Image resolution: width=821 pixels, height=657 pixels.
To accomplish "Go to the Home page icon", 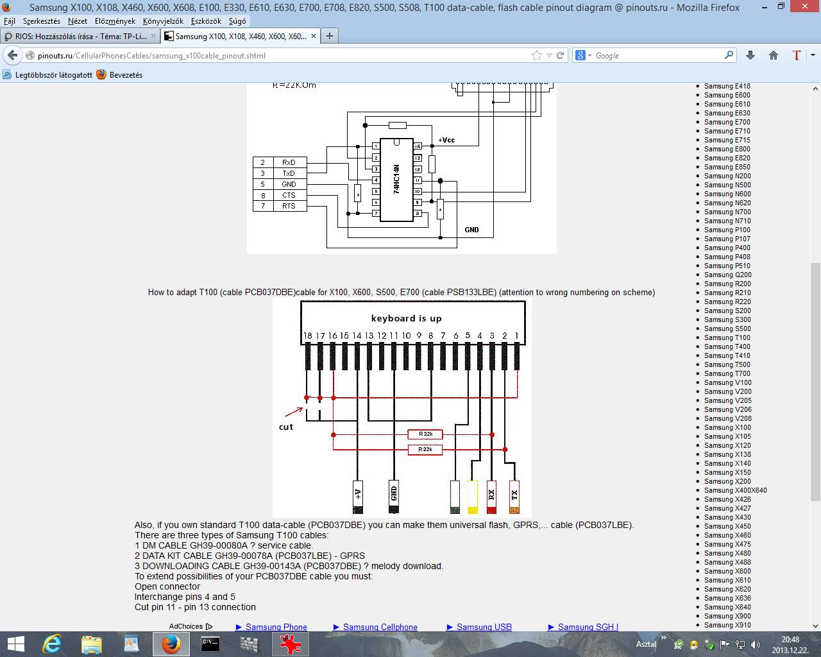I will [774, 56].
